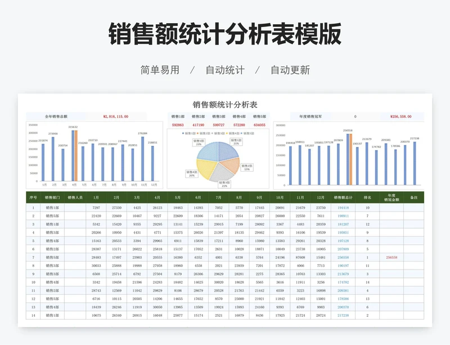Click the 销售5部 entry in the pie legend
Viewport: 450px width, 345px height.
(247, 133)
